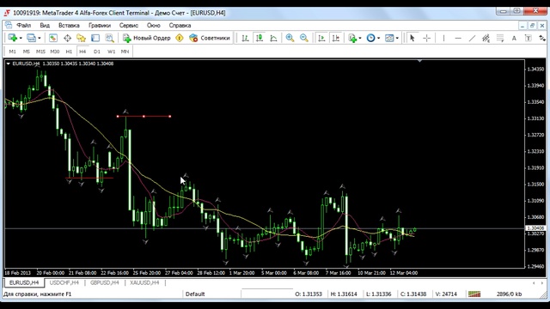The width and height of the screenshot is (550, 309).
Task: Select the trendline drawing tool
Action: pos(472,38)
